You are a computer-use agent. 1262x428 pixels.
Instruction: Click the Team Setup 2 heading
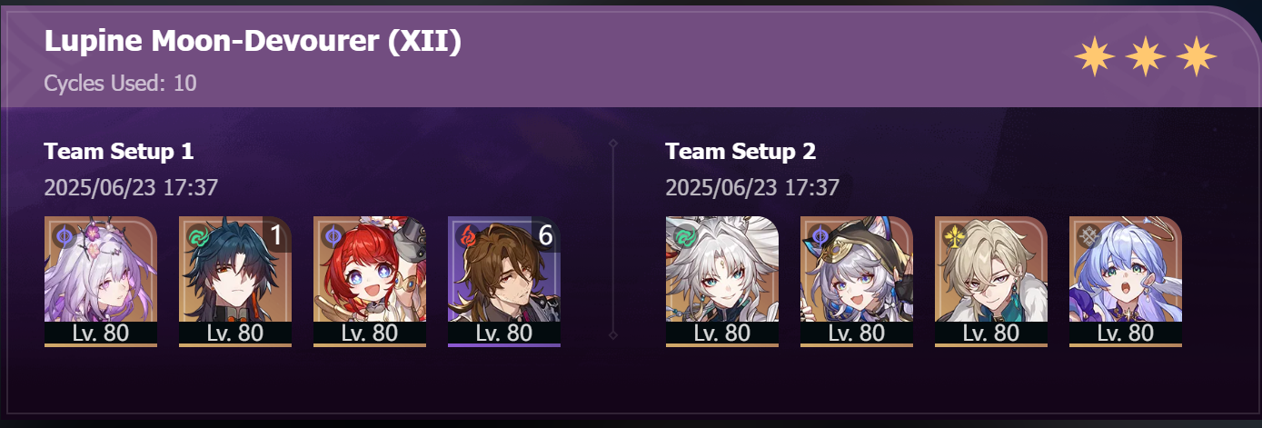click(740, 152)
